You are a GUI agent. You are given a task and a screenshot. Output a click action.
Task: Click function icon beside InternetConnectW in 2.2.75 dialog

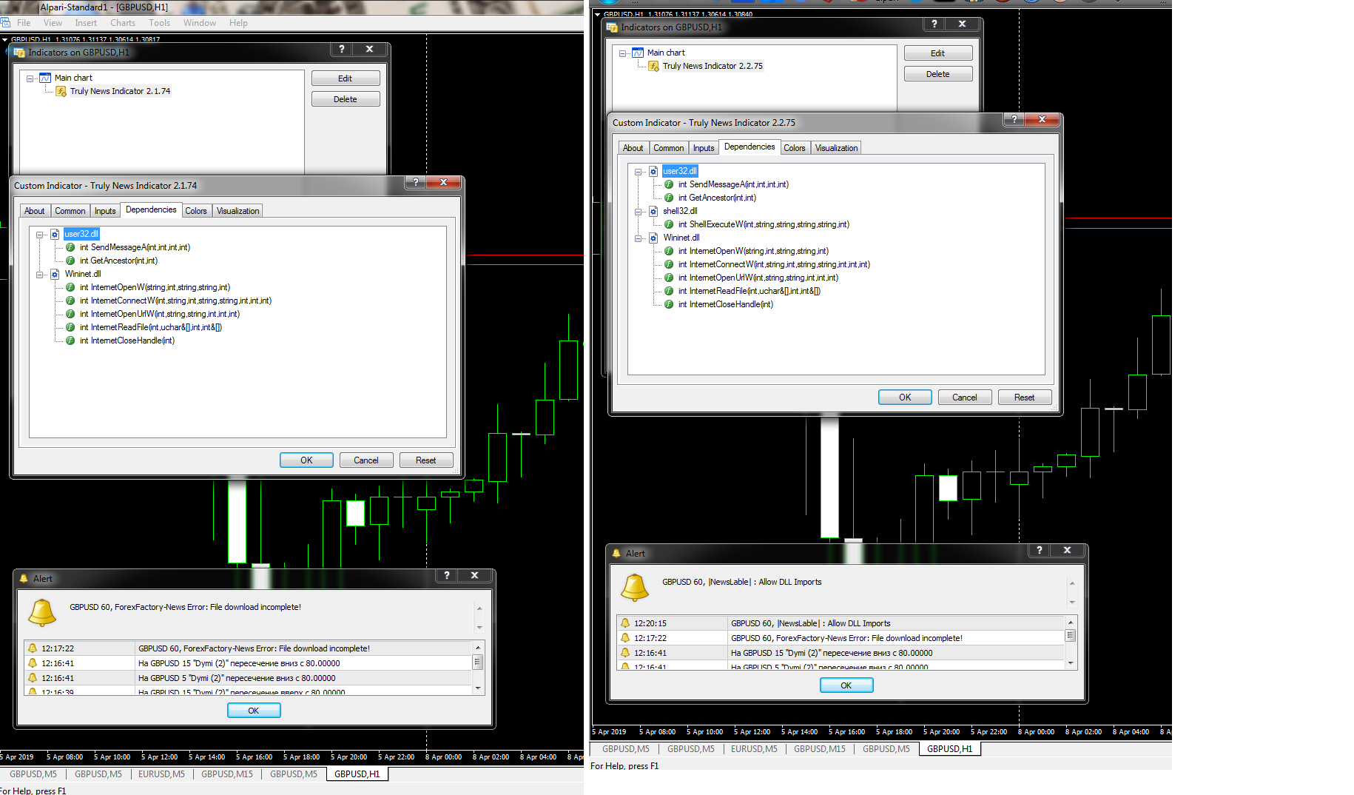coord(669,264)
